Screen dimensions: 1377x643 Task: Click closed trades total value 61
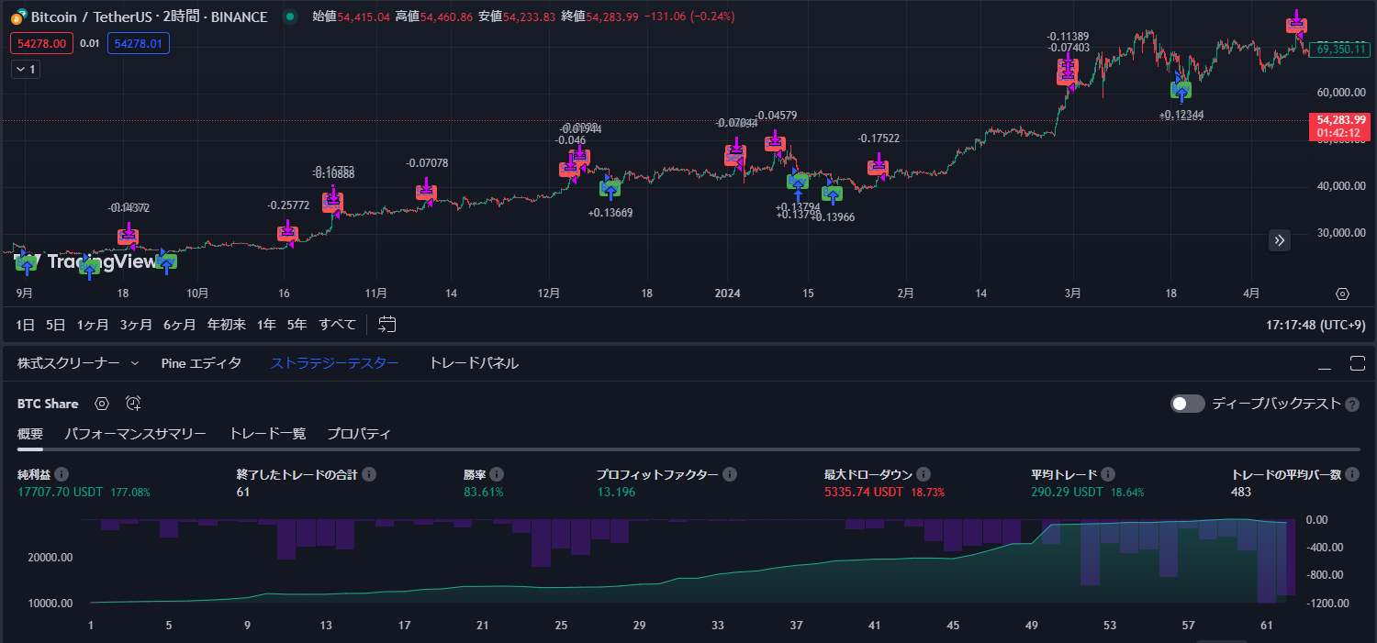pos(243,493)
